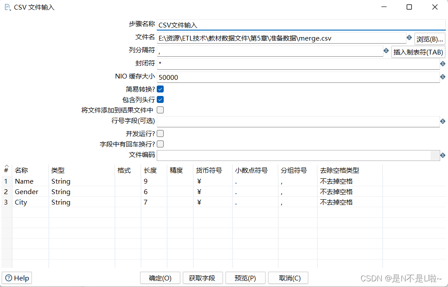Viewport: 448px width, 287px height.
Task: Enable the 并发运行? checkbox
Action: click(x=160, y=133)
